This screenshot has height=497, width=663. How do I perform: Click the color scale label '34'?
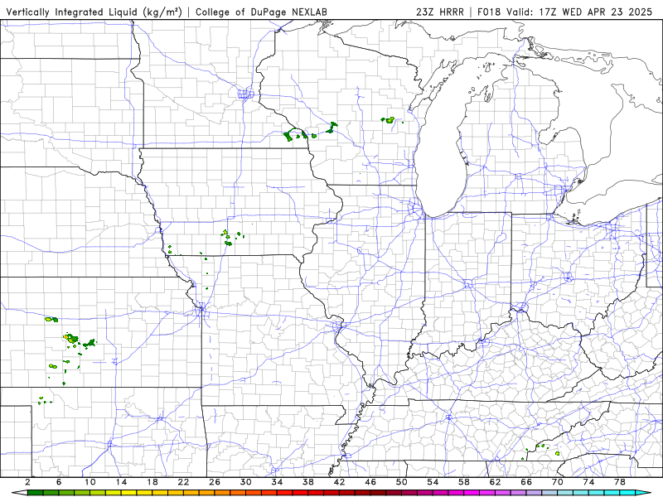pos(277,482)
